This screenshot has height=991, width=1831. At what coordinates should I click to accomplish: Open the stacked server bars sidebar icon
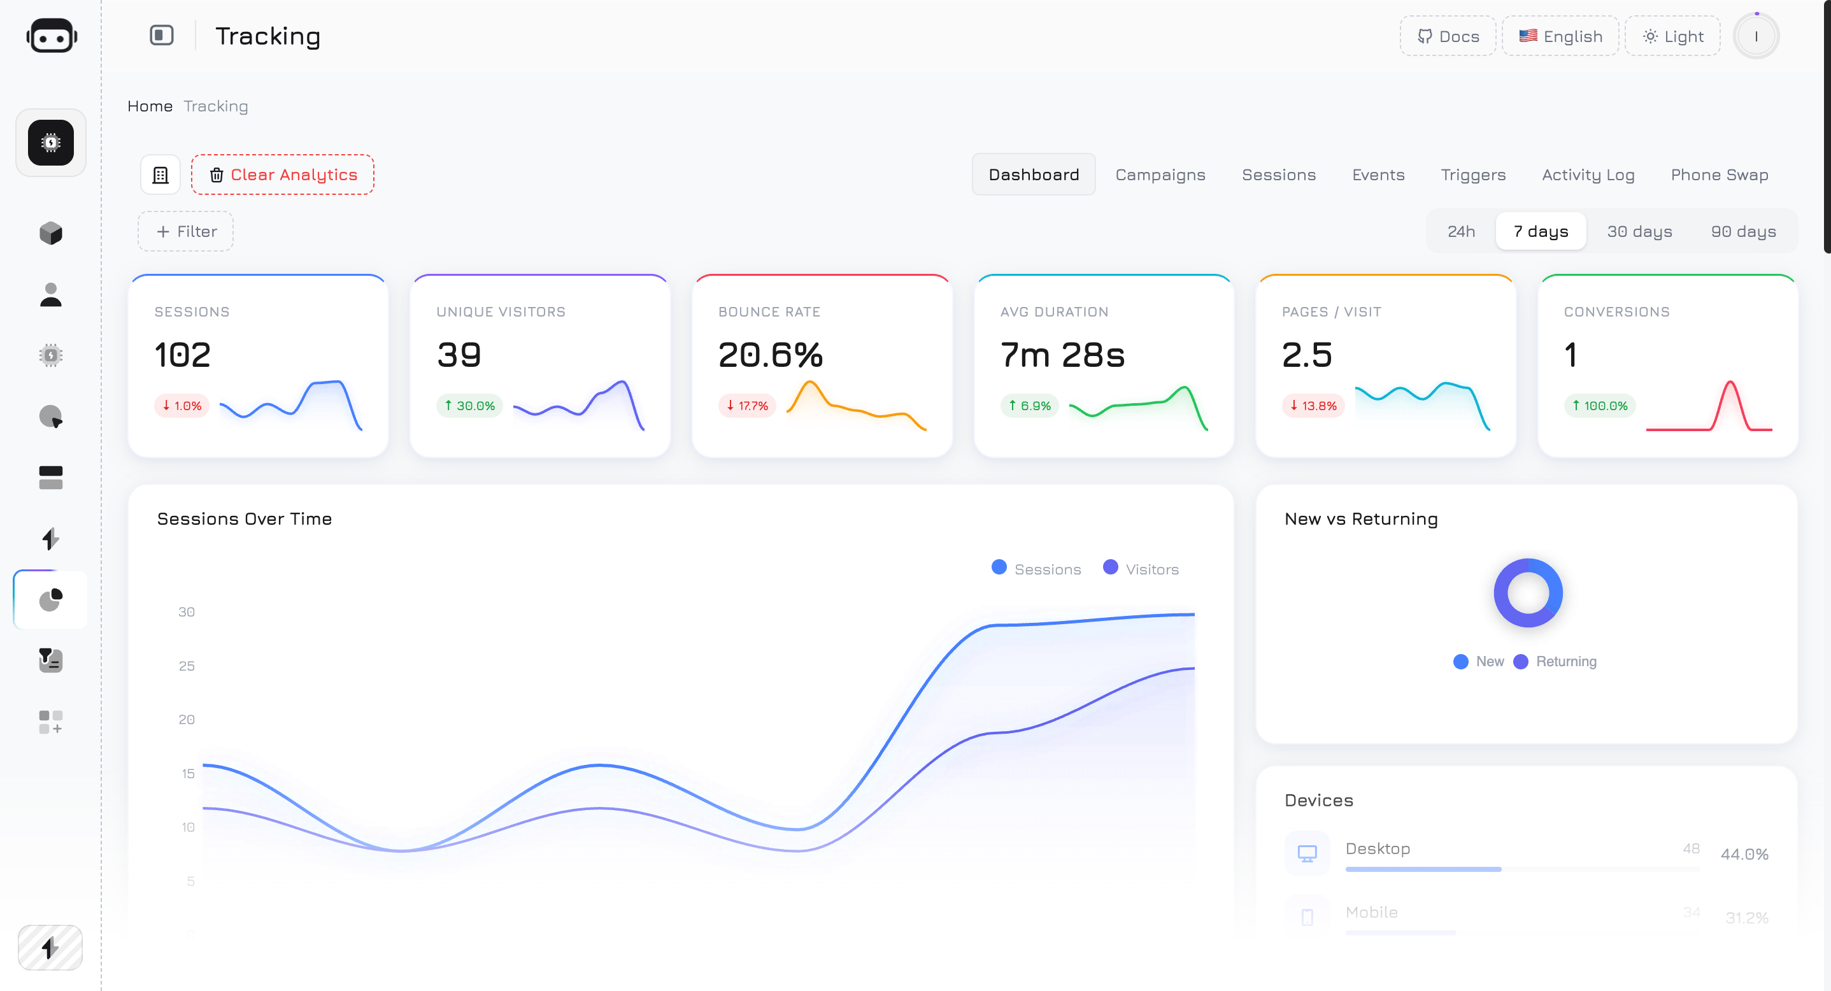coord(50,478)
